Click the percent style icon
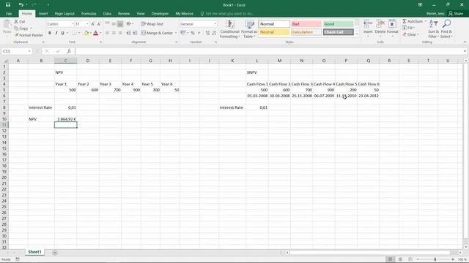The image size is (469, 263). click(x=193, y=33)
